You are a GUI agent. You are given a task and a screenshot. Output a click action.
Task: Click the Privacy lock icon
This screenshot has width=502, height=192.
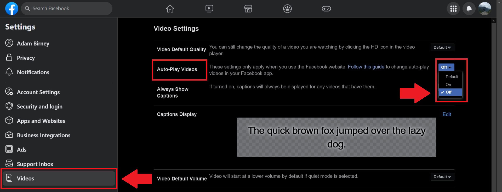click(x=9, y=57)
